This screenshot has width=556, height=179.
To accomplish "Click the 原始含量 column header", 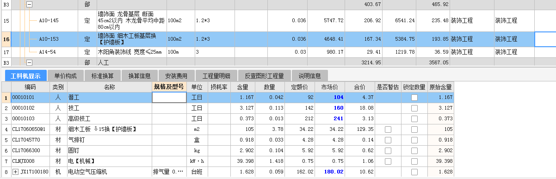I will [x=441, y=86].
